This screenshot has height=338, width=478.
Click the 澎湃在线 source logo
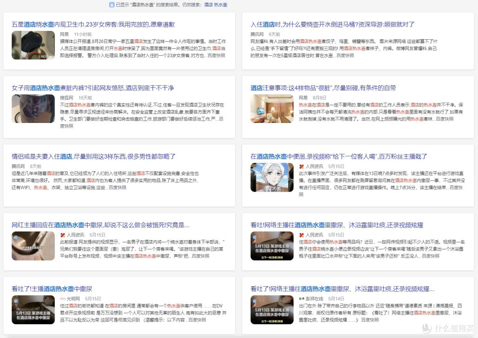301,299
